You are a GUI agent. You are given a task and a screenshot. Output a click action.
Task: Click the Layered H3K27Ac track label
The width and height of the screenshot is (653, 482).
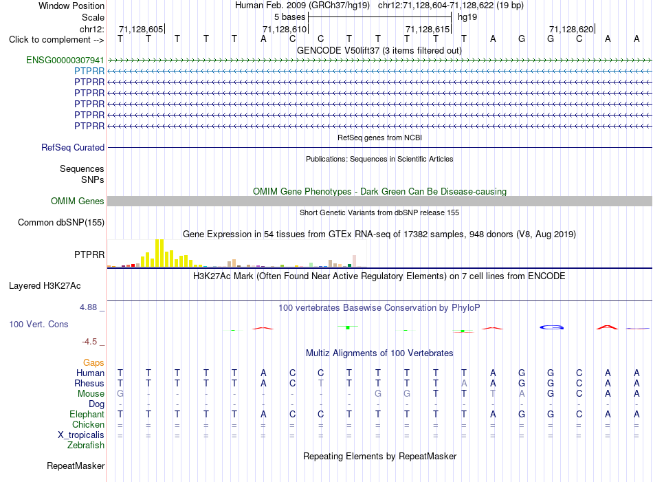tap(45, 286)
